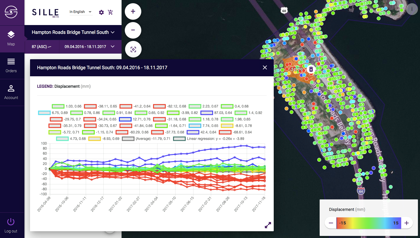Screen dimensions: 420x238
Task: Toggle the 12.71, 0.76 legend series
Action: click(135, 119)
